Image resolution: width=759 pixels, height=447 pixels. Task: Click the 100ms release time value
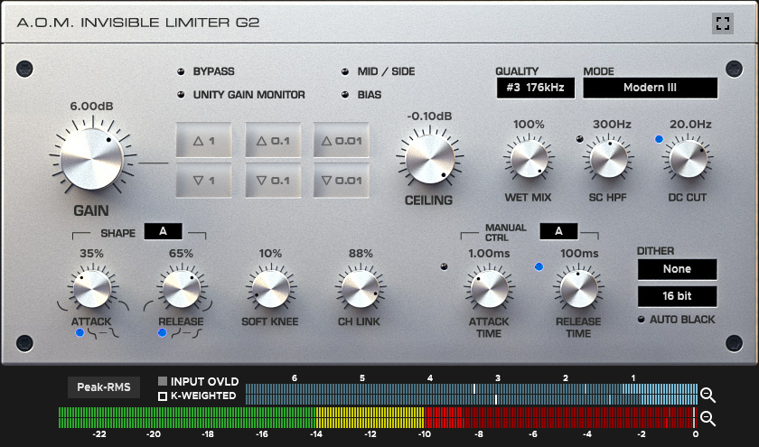click(x=579, y=254)
